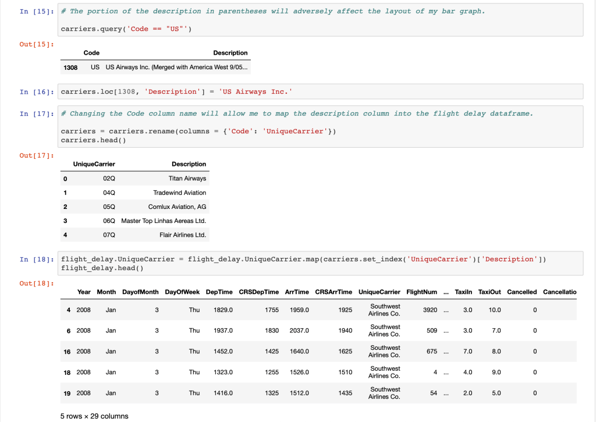Click the TaxiOut column header
Image resolution: width=596 pixels, height=422 pixels.
pyautogui.click(x=489, y=292)
